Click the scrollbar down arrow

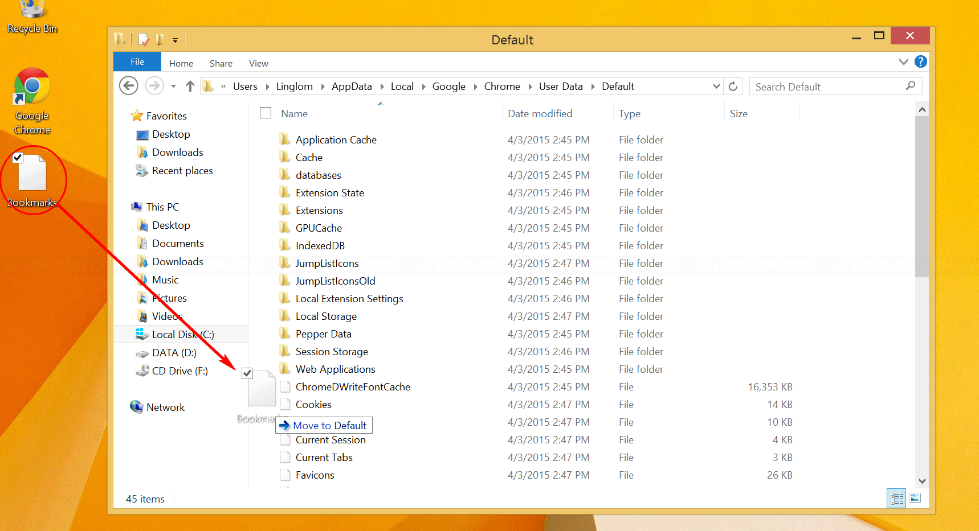click(922, 481)
